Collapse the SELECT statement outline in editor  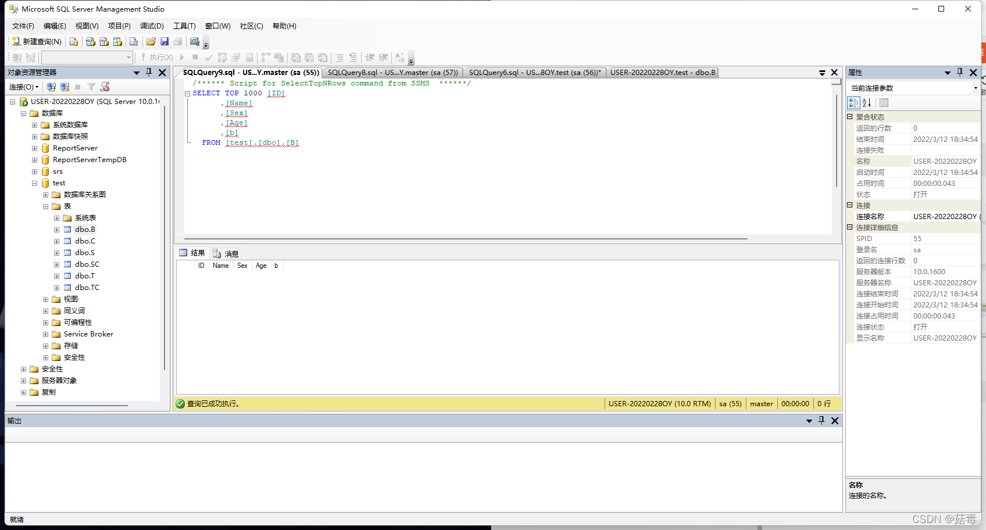tap(187, 94)
